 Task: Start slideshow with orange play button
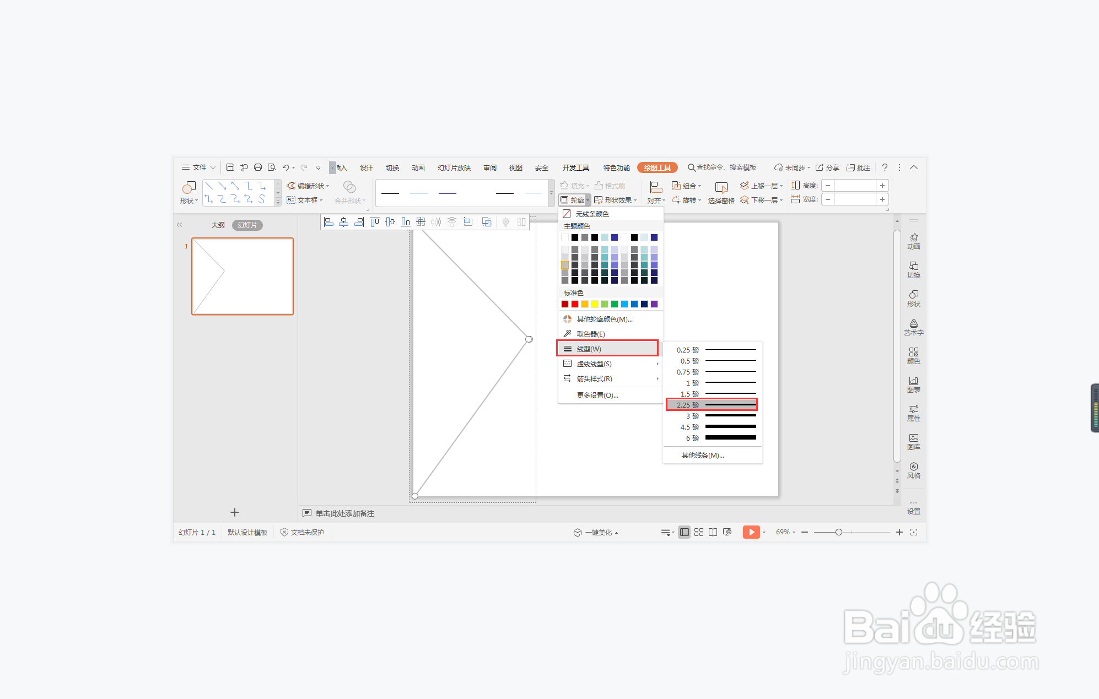pos(751,532)
